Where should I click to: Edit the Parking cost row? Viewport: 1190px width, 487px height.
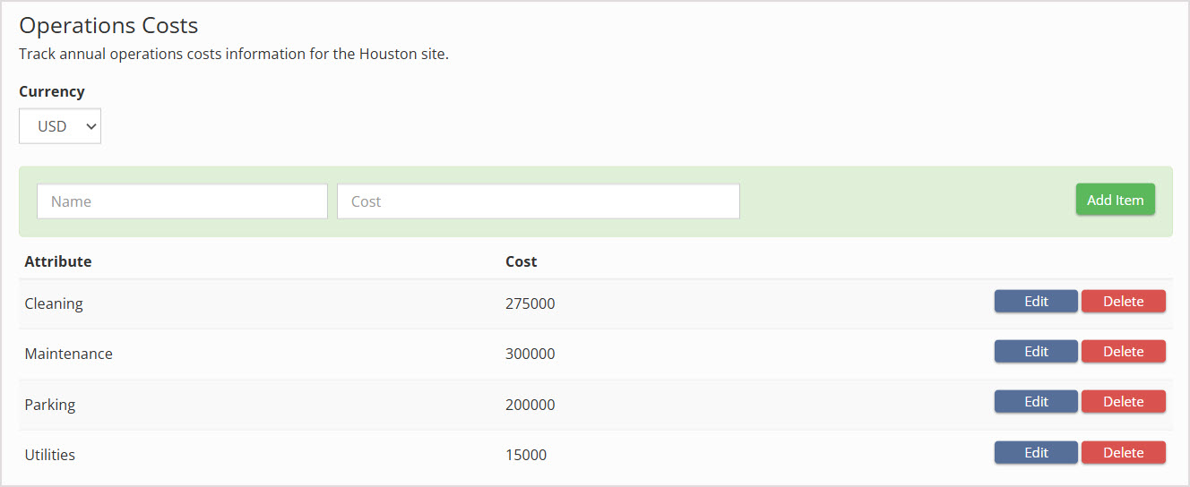coord(1035,402)
